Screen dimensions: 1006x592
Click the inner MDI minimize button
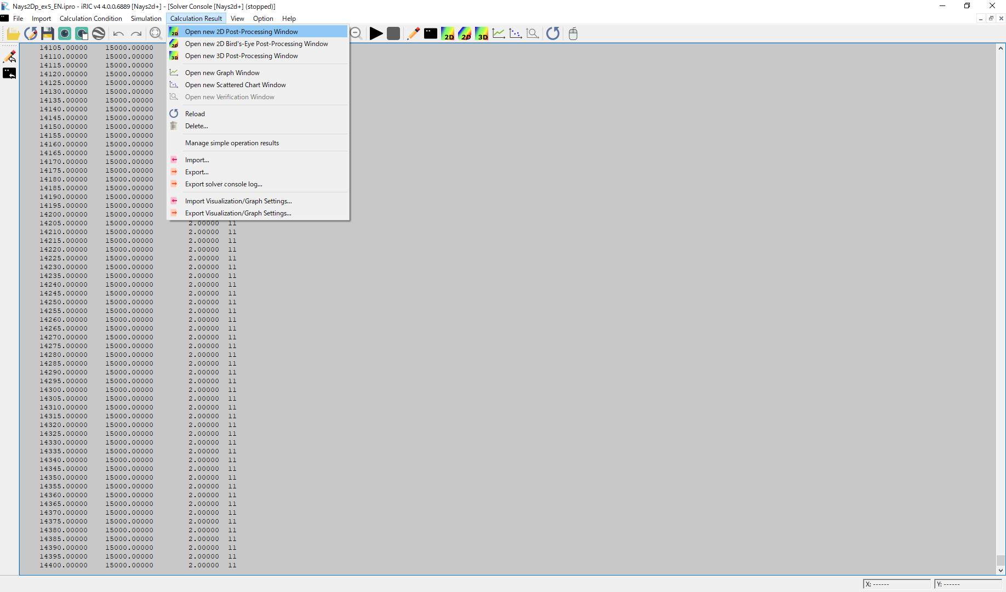pos(981,18)
